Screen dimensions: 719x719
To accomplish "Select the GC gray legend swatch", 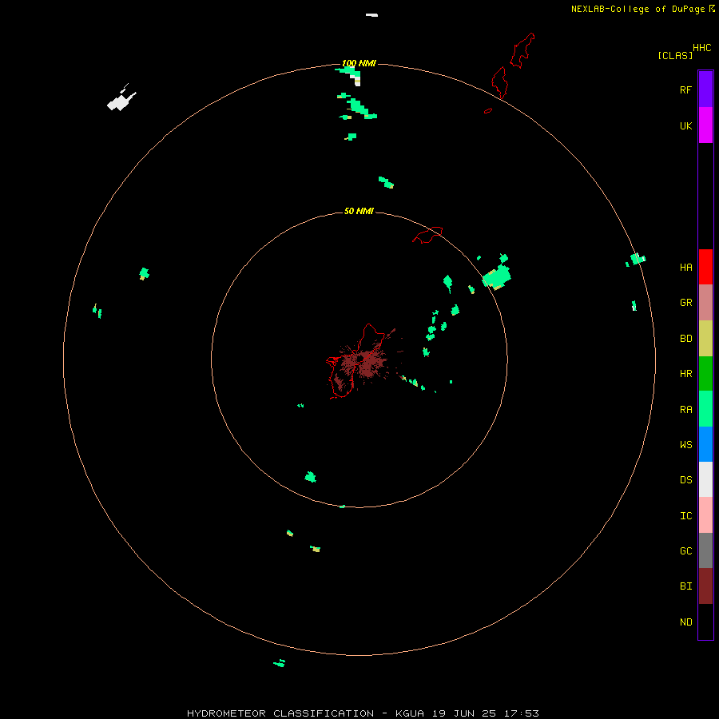I will [x=705, y=550].
